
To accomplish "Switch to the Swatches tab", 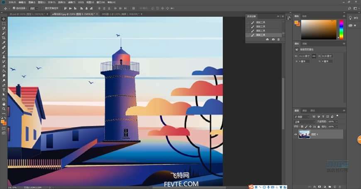I will 305,16.
